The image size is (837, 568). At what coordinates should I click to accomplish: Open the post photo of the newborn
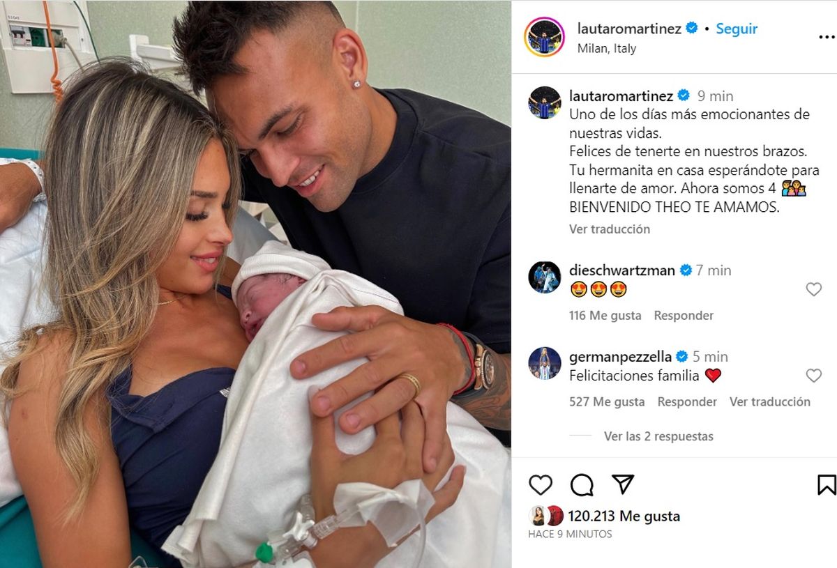(255, 284)
